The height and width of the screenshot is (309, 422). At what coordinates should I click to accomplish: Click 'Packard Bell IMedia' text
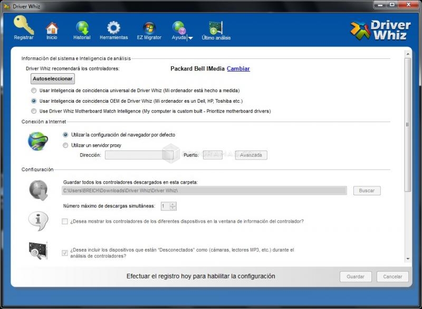197,69
